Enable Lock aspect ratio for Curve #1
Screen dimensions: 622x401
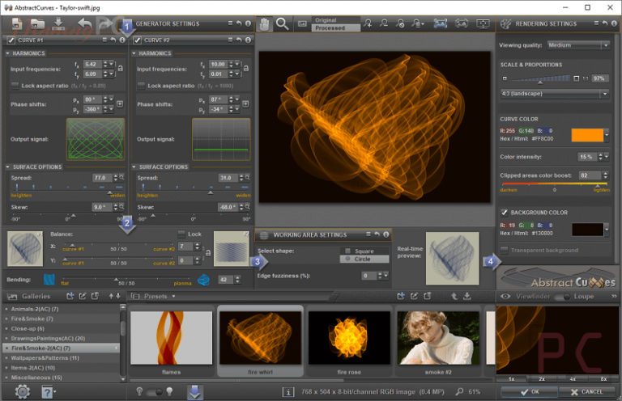point(16,85)
